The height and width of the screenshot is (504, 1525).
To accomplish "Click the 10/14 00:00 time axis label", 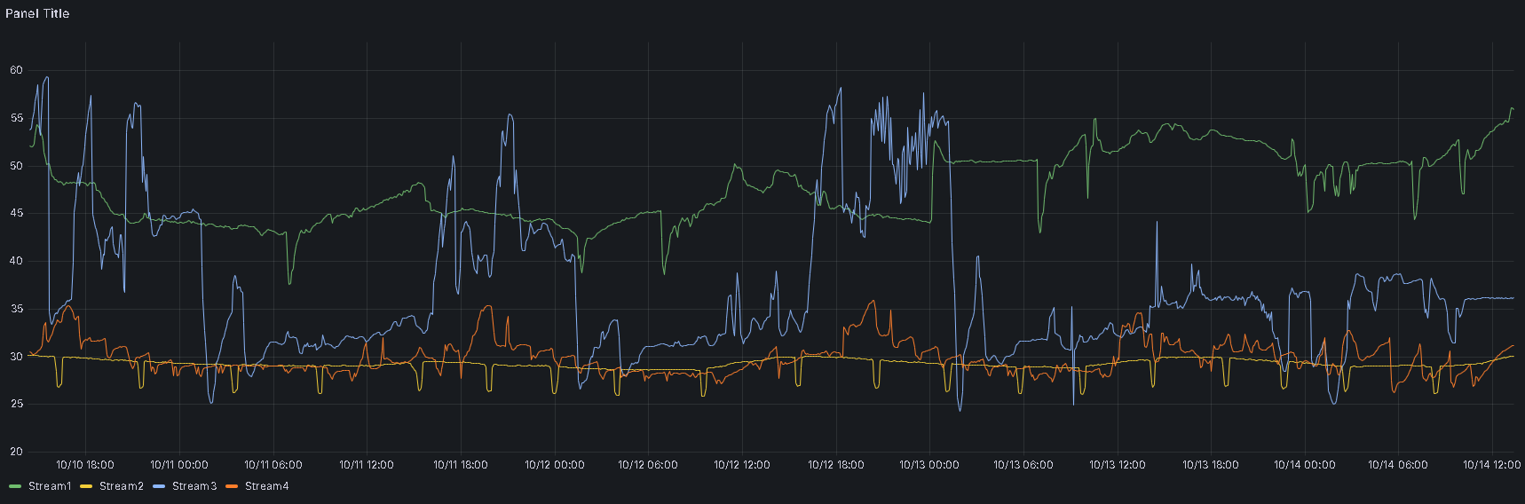I will point(1305,465).
